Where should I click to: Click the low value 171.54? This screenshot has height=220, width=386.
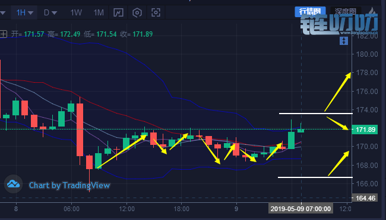(106, 34)
